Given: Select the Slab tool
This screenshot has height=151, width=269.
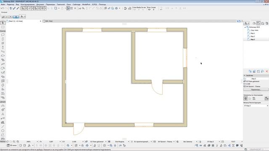Looking at the screenshot, I should tap(3, 56).
